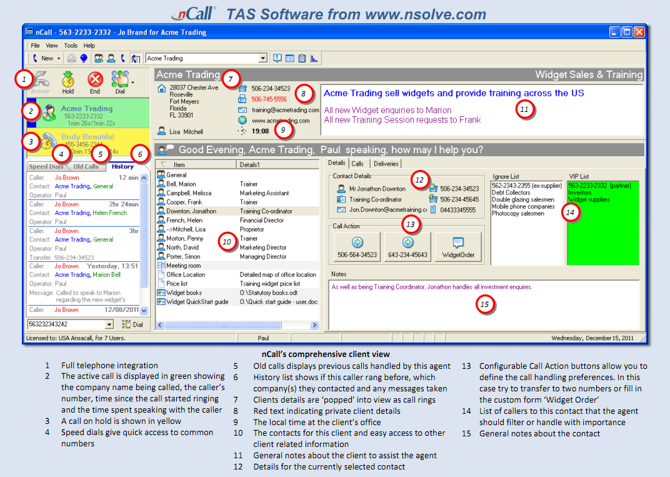Select the Downton, Jonathon contact row
Screen dimensions: 670x477
pos(237,211)
